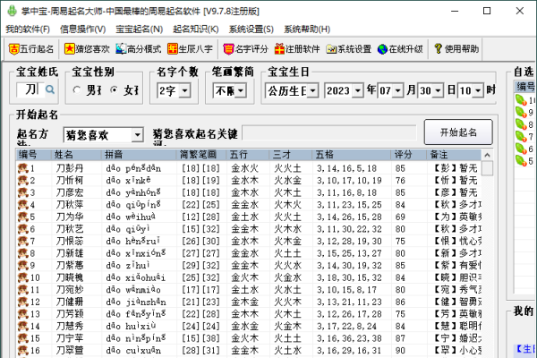Switch to 高分模式 in the toolbar
Image resolution: width=537 pixels, height=358 pixels.
(139, 49)
